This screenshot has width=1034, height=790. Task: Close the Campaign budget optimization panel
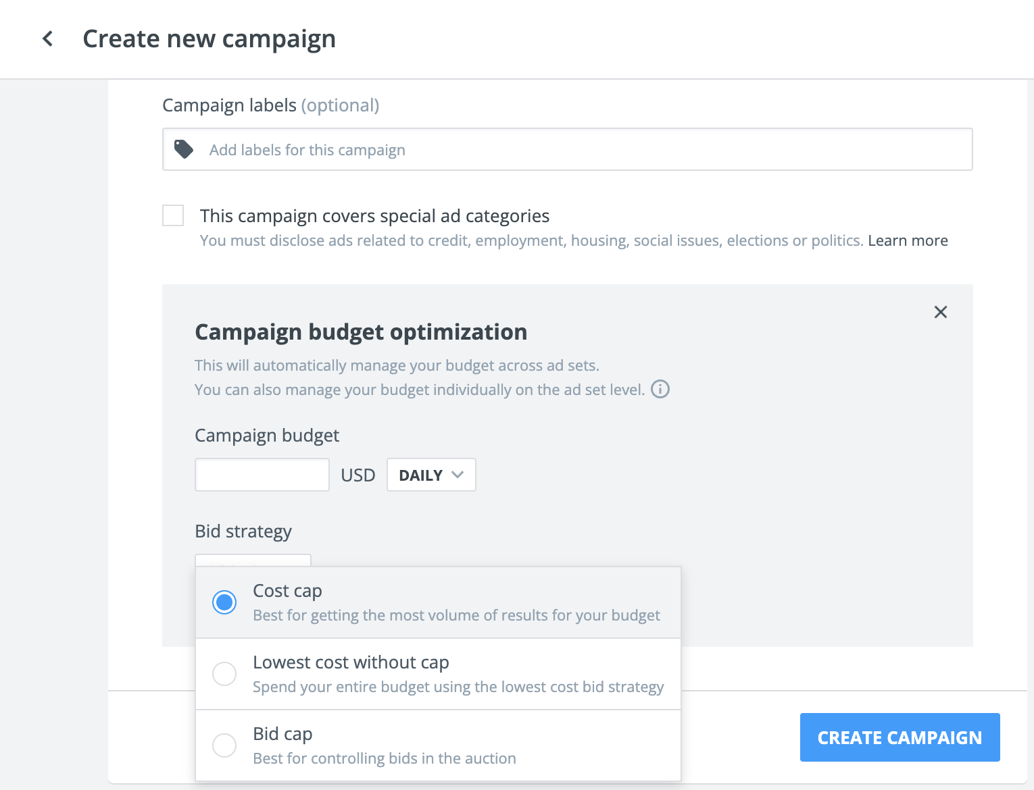pos(940,312)
